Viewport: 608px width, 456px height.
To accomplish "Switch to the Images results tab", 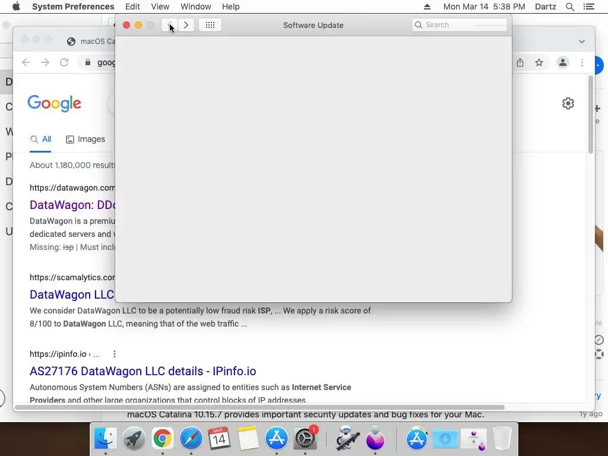I will [x=85, y=139].
